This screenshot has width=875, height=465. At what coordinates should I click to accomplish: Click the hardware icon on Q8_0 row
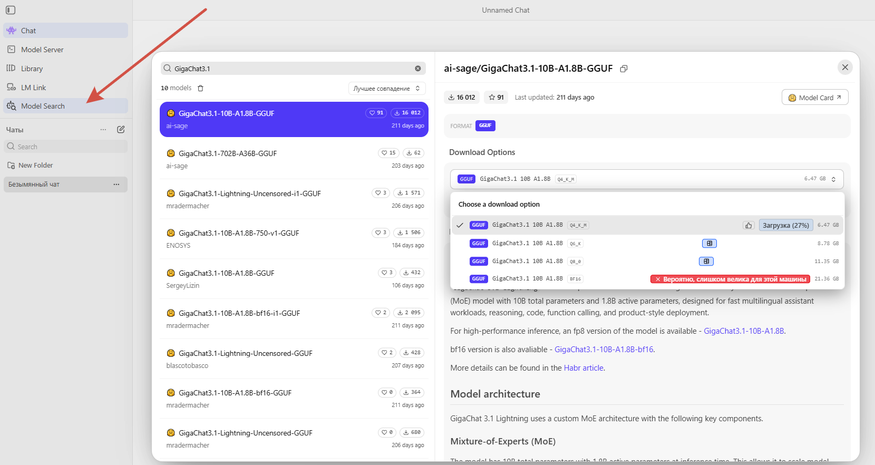[x=706, y=261]
